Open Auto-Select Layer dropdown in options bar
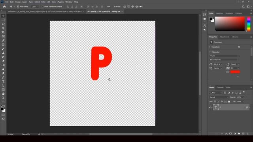This screenshot has height=142, width=253. (x=35, y=7)
